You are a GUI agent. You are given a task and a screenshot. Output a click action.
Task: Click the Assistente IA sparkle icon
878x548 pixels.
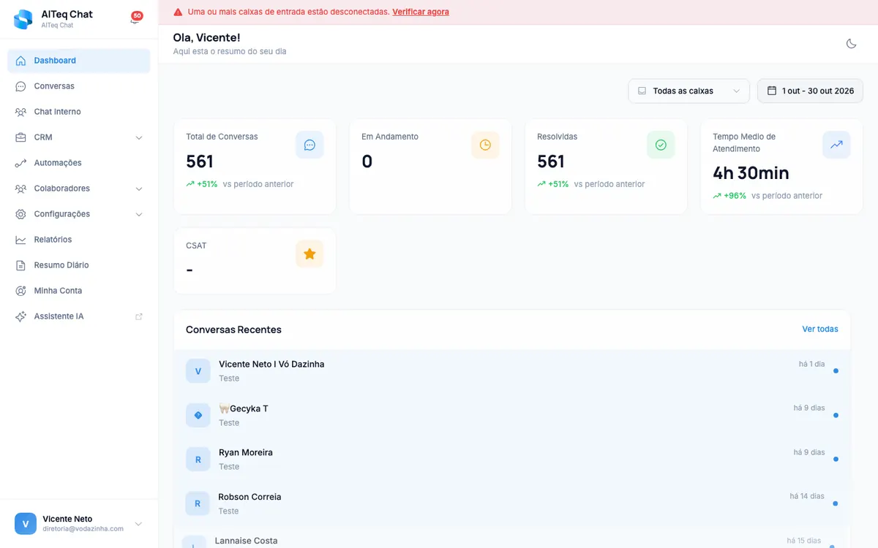click(x=20, y=316)
